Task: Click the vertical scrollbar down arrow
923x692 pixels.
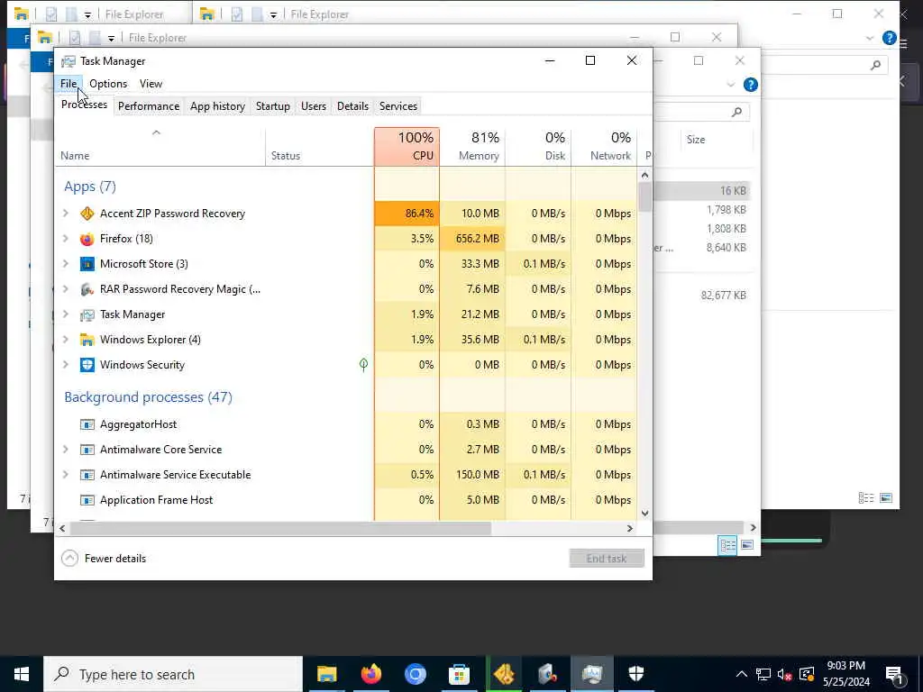Action: (644, 513)
